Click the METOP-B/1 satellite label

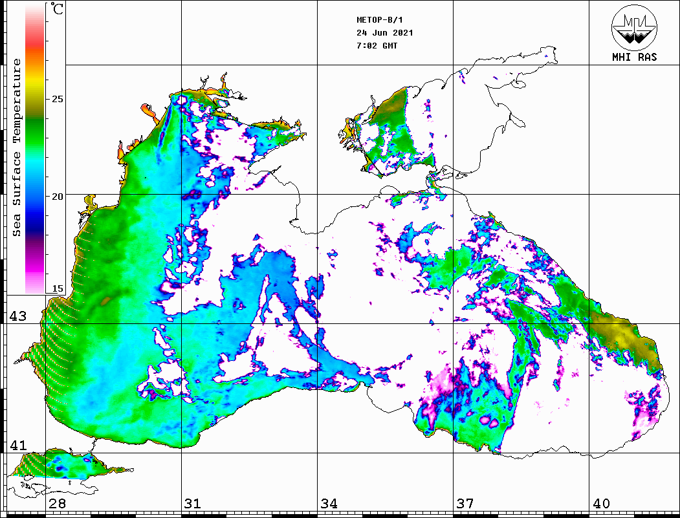point(379,20)
